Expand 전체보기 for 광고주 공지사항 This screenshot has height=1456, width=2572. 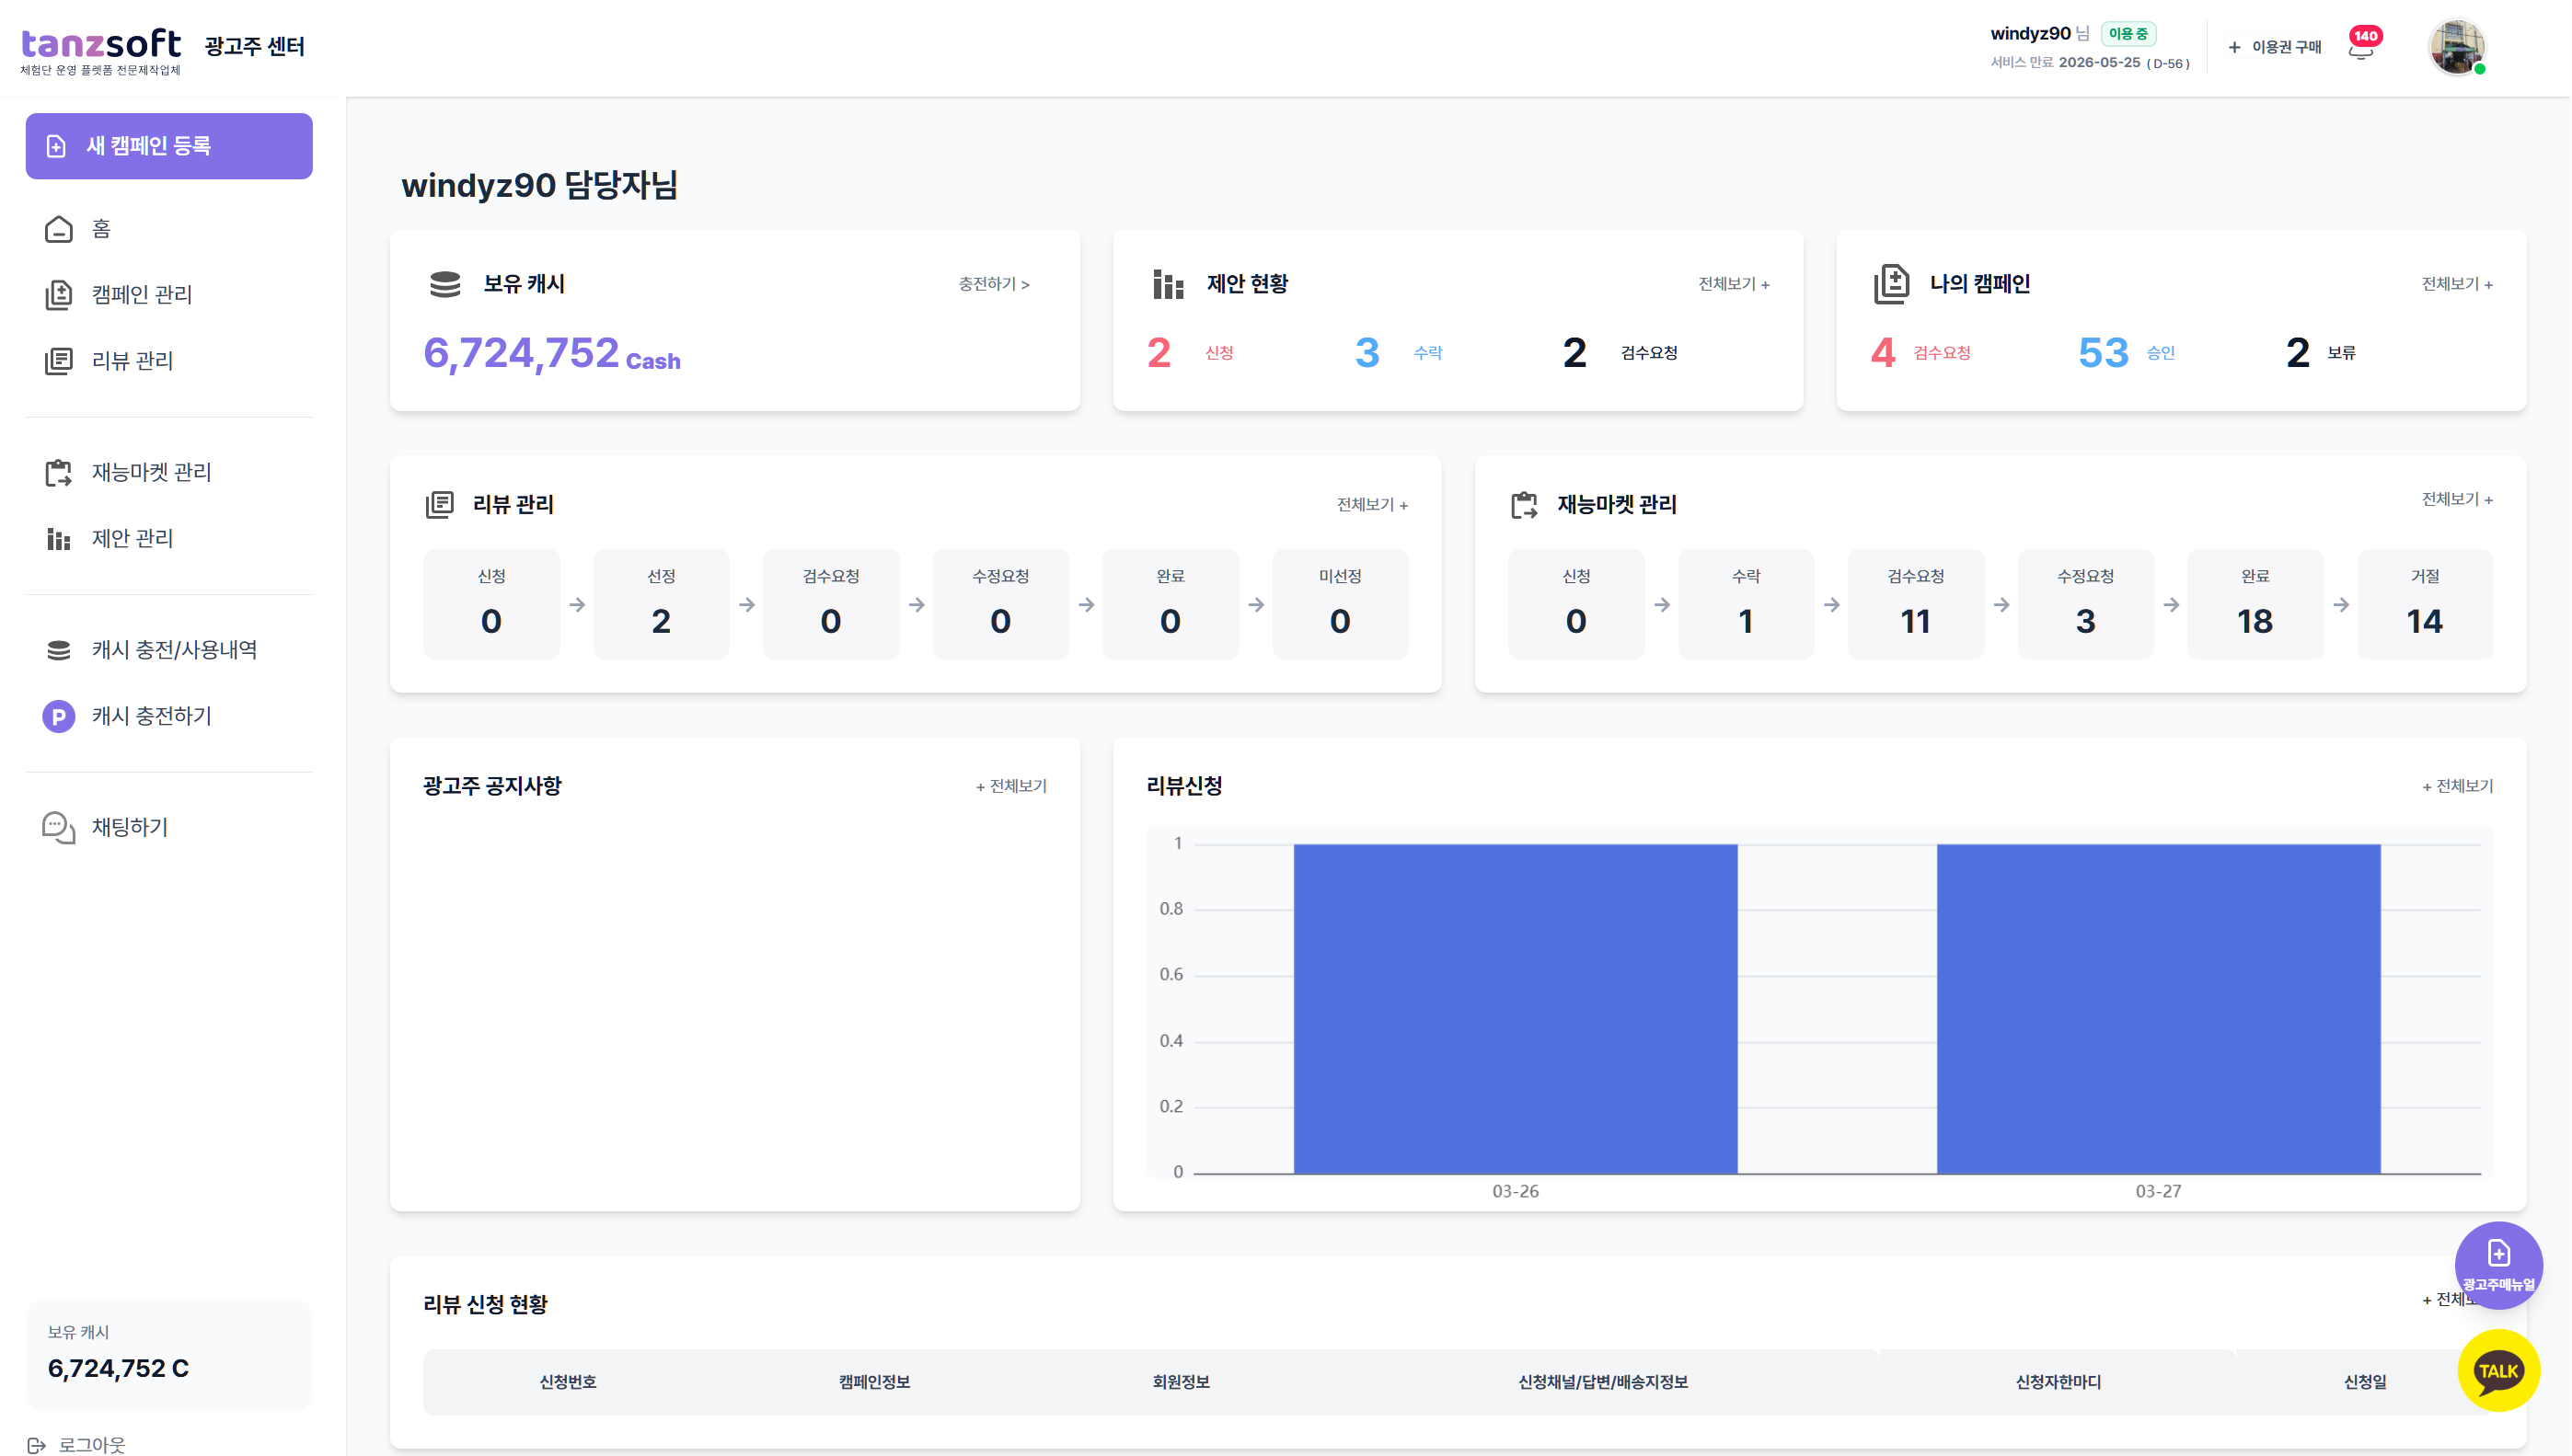[x=1011, y=786]
